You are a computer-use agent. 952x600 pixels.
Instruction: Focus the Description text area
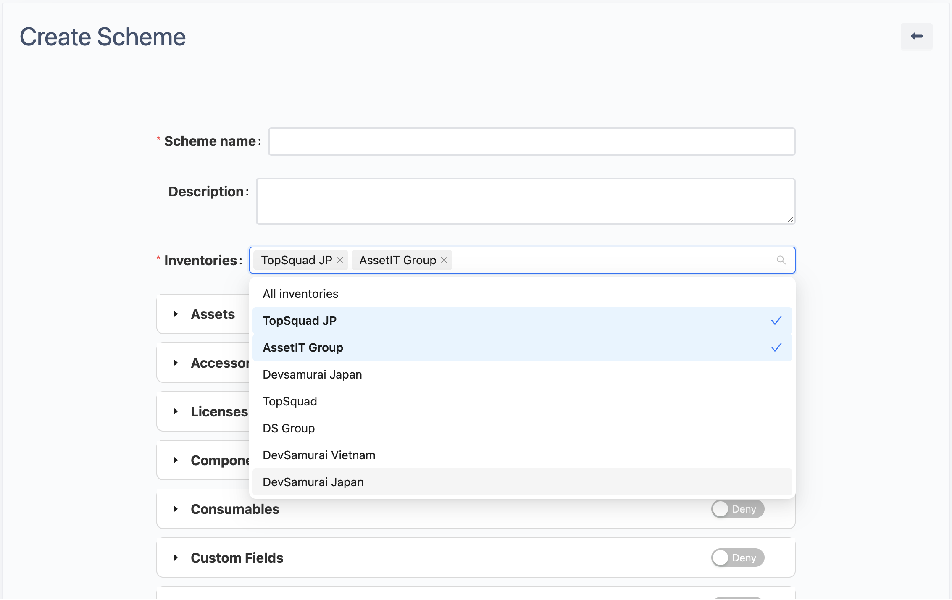tap(525, 201)
